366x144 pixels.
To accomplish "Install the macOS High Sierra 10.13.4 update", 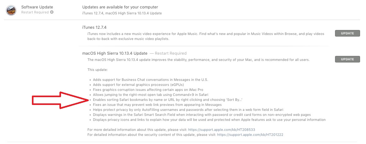I will click(x=347, y=59).
